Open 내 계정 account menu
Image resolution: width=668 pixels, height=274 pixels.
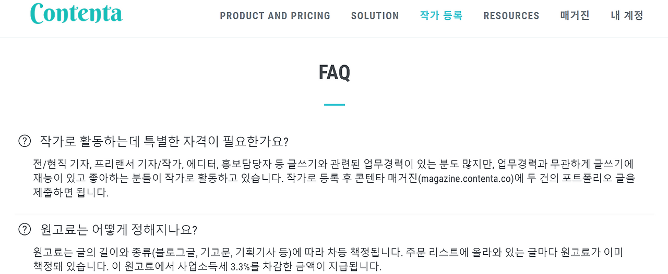[627, 16]
